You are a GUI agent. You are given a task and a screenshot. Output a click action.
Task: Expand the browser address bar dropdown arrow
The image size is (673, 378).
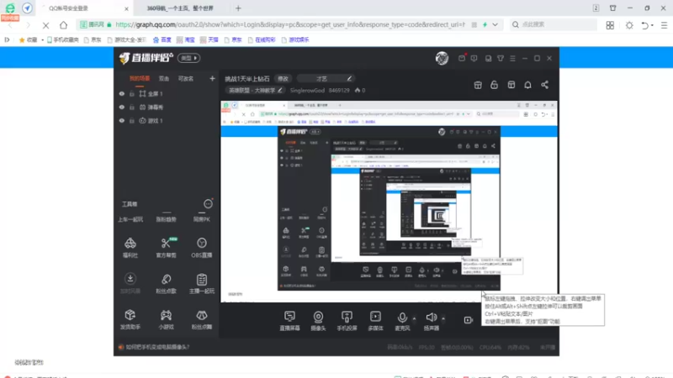point(495,25)
